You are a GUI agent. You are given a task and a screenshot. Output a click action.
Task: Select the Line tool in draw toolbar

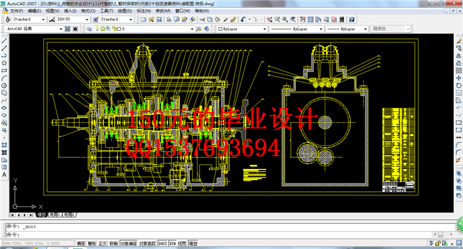pos(4,41)
